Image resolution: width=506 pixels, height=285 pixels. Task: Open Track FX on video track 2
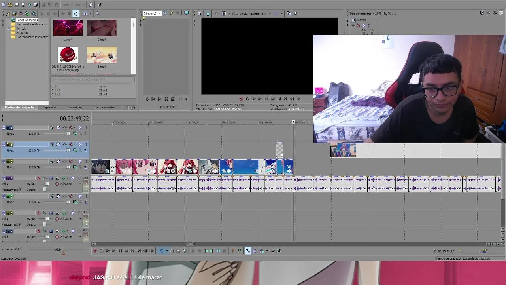[64, 144]
